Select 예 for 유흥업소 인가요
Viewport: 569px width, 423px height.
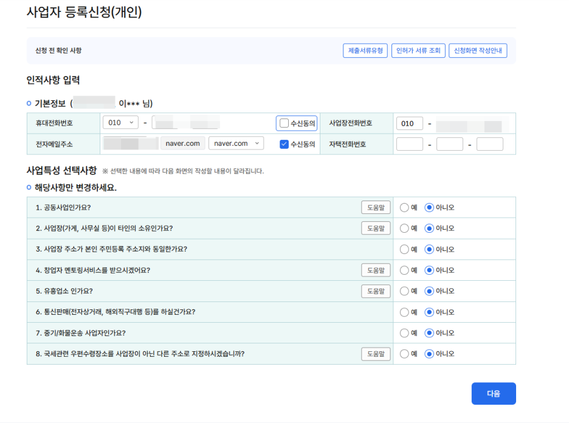[404, 291]
